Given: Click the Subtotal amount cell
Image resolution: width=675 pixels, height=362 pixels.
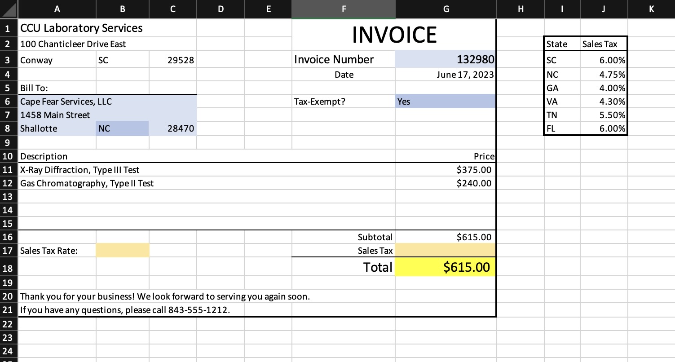Looking at the screenshot, I should [445, 237].
